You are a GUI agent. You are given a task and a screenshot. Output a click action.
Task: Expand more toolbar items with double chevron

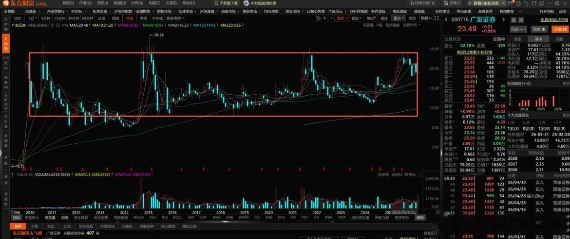pos(520,11)
